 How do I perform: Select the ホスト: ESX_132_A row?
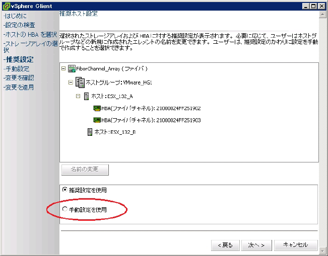[x=112, y=96]
